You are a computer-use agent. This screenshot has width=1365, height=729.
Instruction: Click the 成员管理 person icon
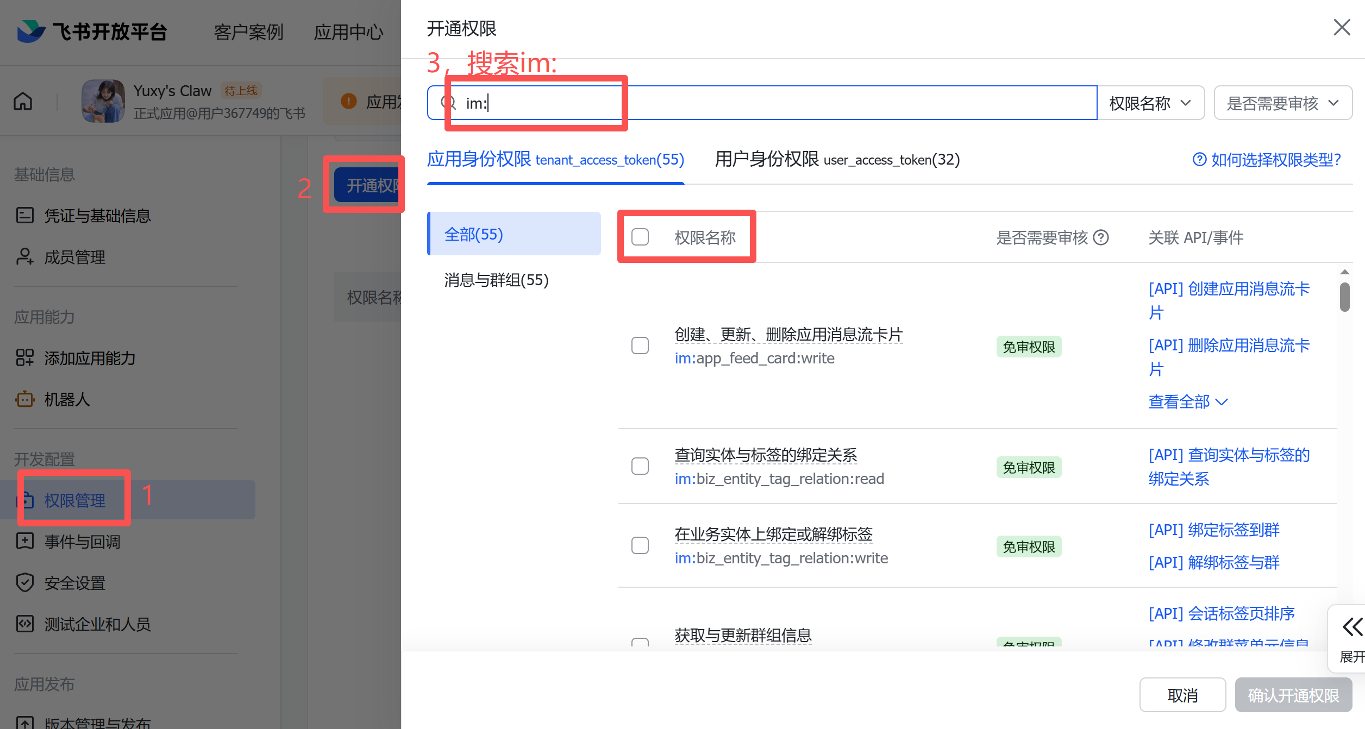click(25, 257)
